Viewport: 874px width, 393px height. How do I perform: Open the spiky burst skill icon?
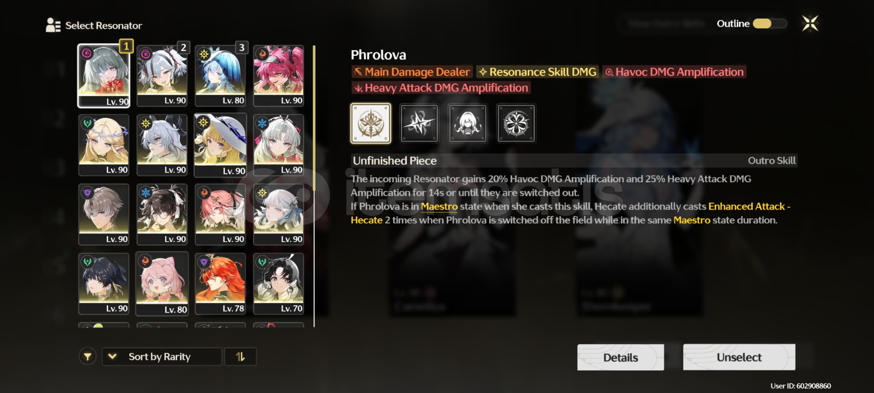pyautogui.click(x=419, y=123)
